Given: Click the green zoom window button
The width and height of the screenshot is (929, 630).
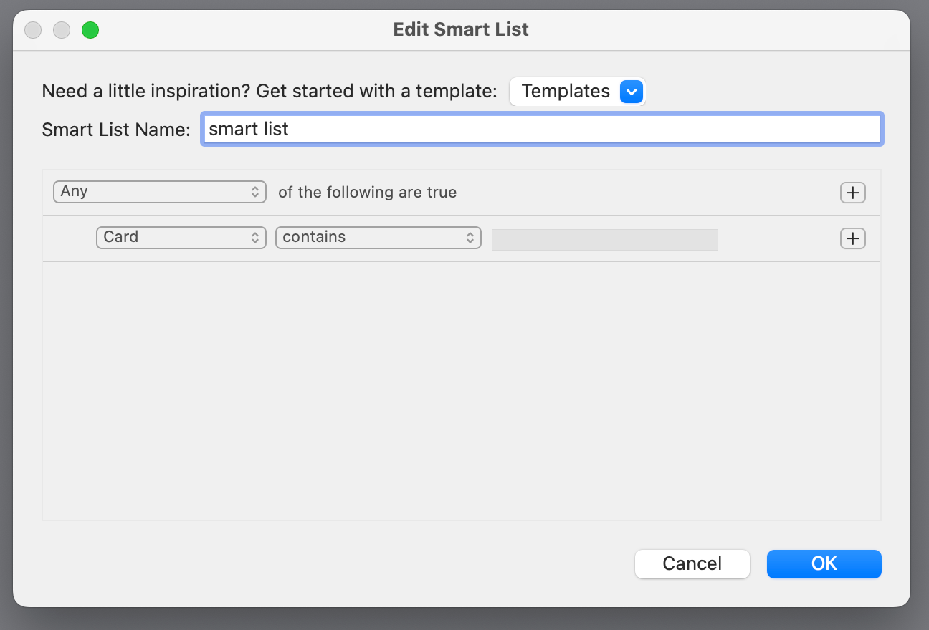Looking at the screenshot, I should (90, 30).
